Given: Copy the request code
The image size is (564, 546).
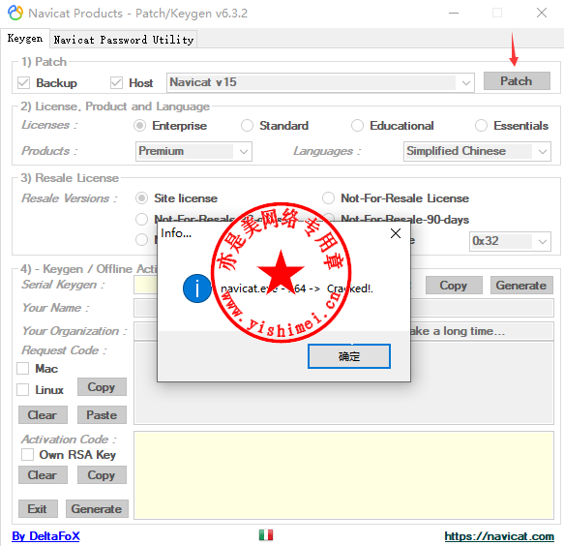Looking at the screenshot, I should (x=102, y=387).
